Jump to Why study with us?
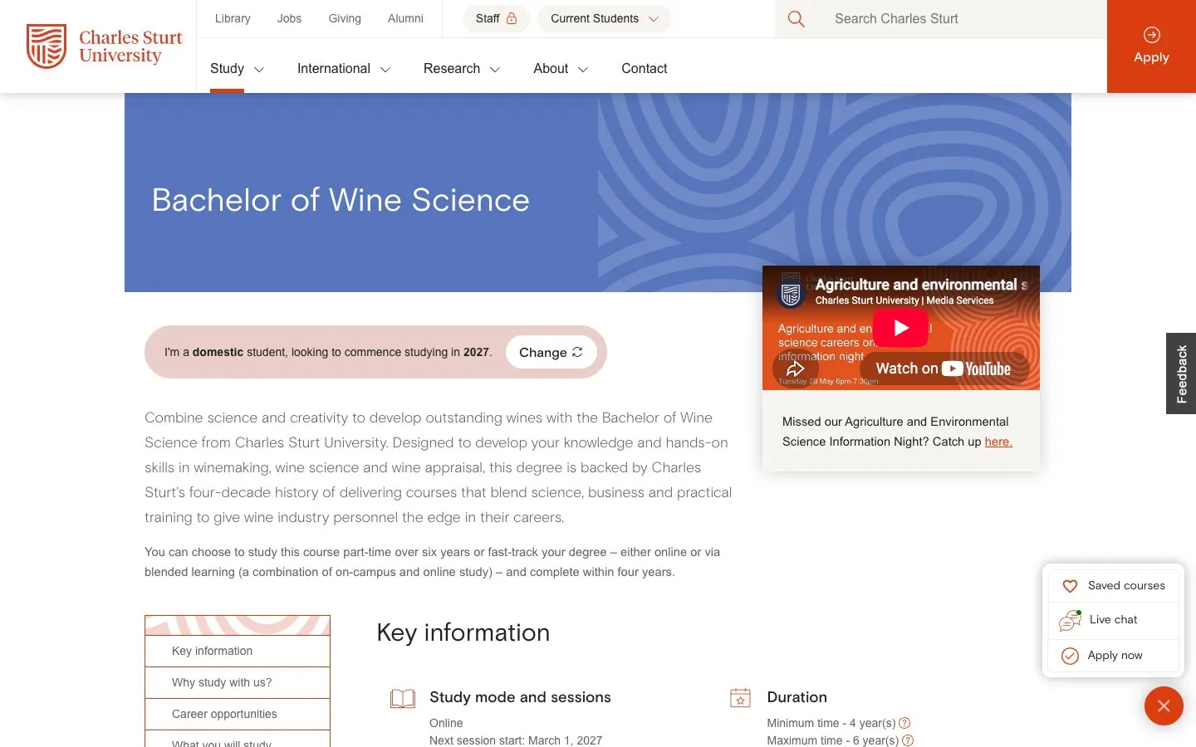 (x=238, y=683)
